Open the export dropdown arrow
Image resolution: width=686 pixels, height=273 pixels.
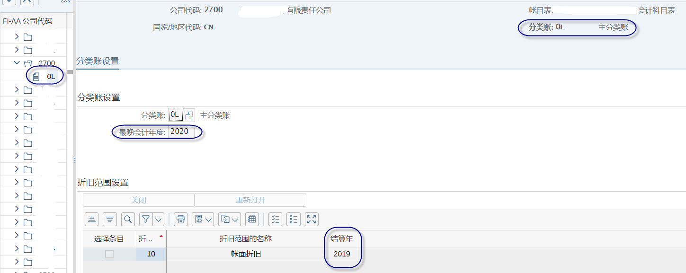click(x=234, y=219)
